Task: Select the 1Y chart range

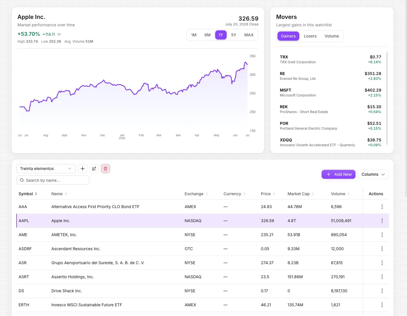Action: (x=221, y=35)
